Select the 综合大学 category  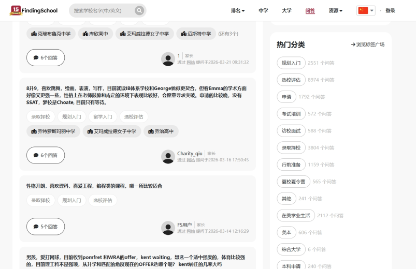(x=291, y=249)
